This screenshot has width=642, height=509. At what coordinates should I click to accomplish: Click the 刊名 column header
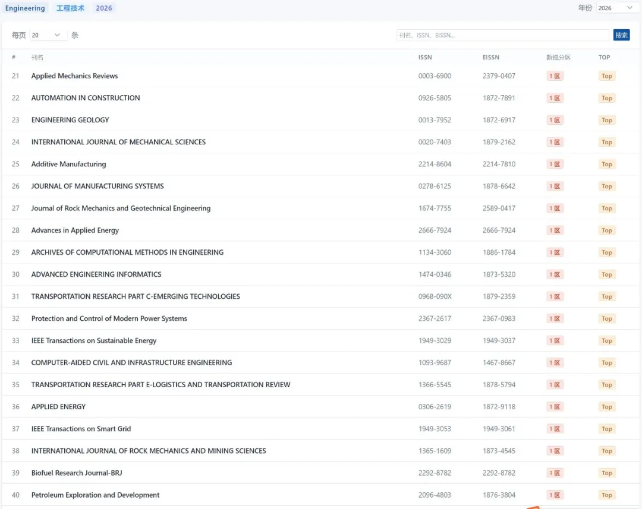click(x=37, y=58)
